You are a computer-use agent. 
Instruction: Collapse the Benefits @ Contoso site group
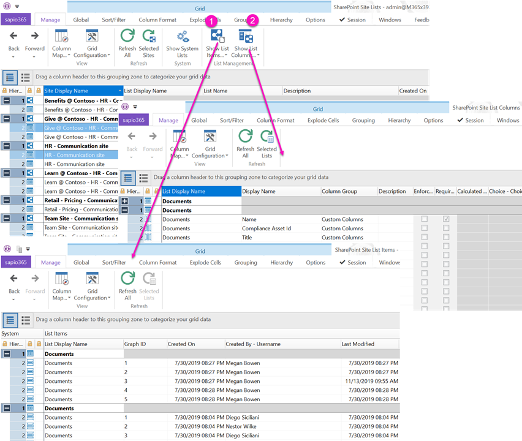(x=6, y=100)
